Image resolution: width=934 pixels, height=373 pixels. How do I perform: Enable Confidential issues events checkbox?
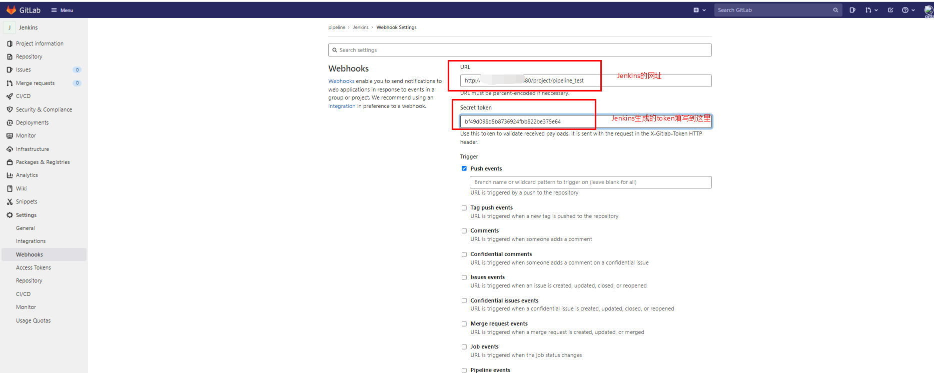[464, 300]
